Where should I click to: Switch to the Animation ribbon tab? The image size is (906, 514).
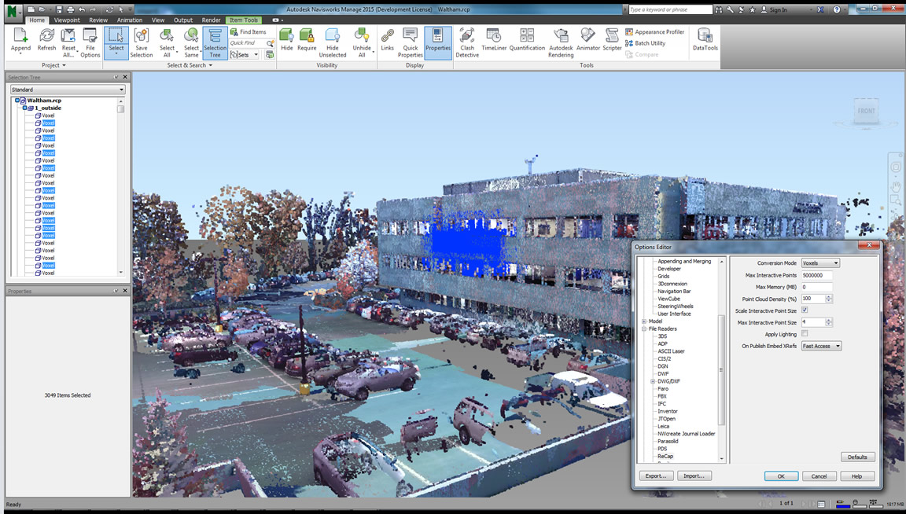130,20
